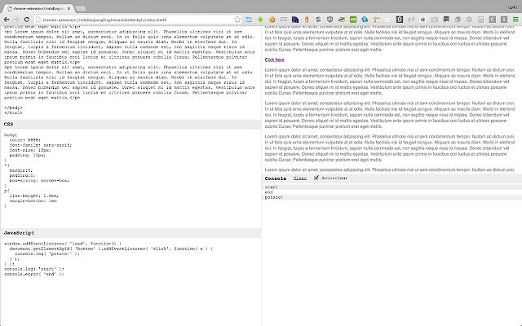Click the JavaScript section header
The image size is (522, 326).
pyautogui.click(x=130, y=233)
